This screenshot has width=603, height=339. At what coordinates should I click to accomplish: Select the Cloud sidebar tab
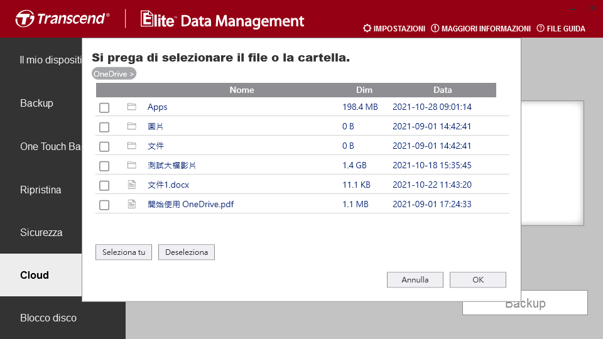41,275
